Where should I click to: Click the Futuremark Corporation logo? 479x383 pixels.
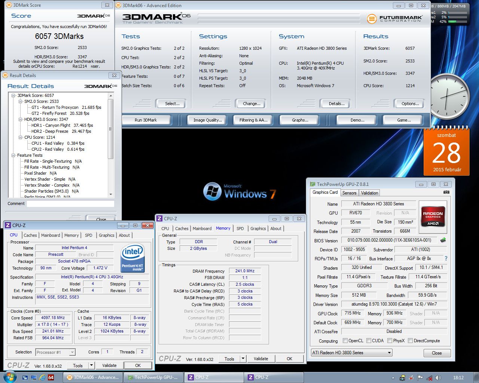(x=395, y=18)
